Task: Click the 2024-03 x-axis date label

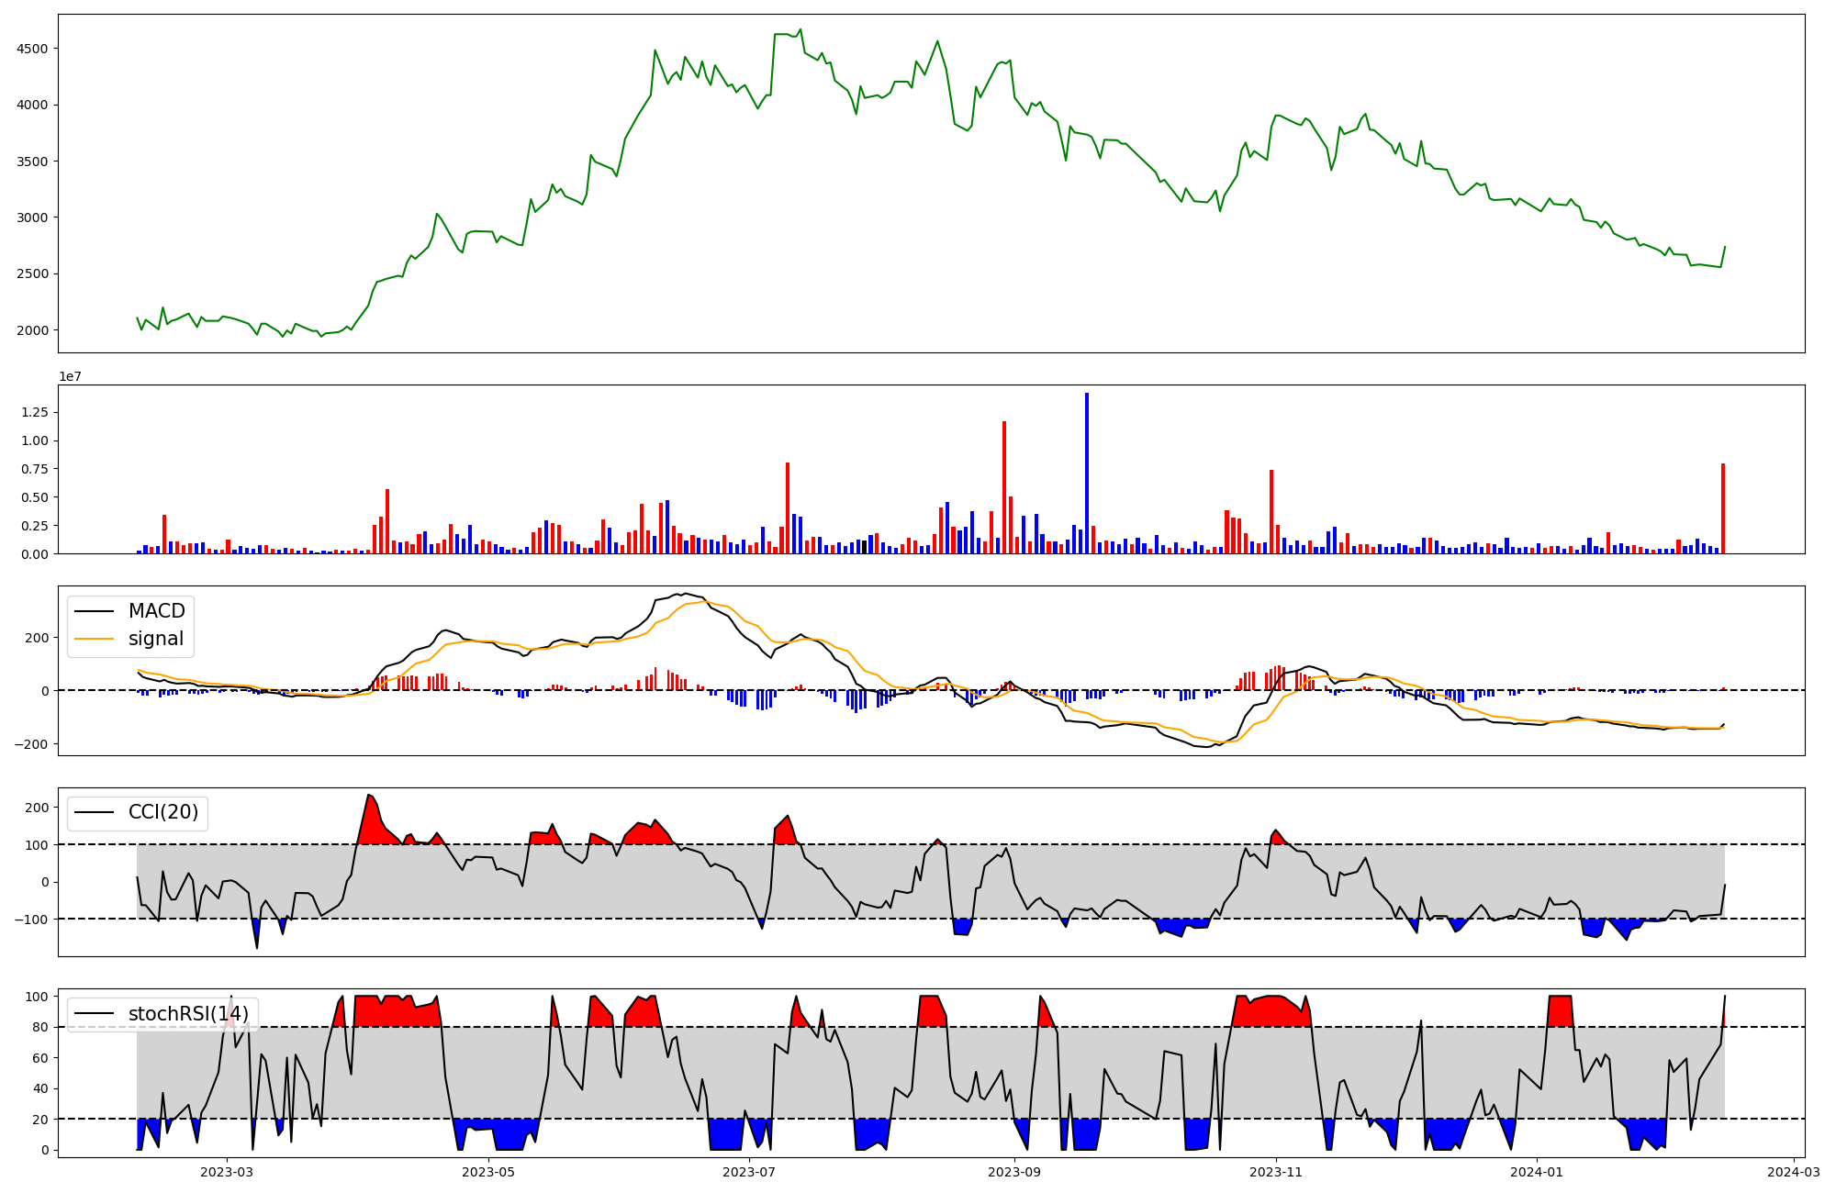Action: [1794, 1171]
